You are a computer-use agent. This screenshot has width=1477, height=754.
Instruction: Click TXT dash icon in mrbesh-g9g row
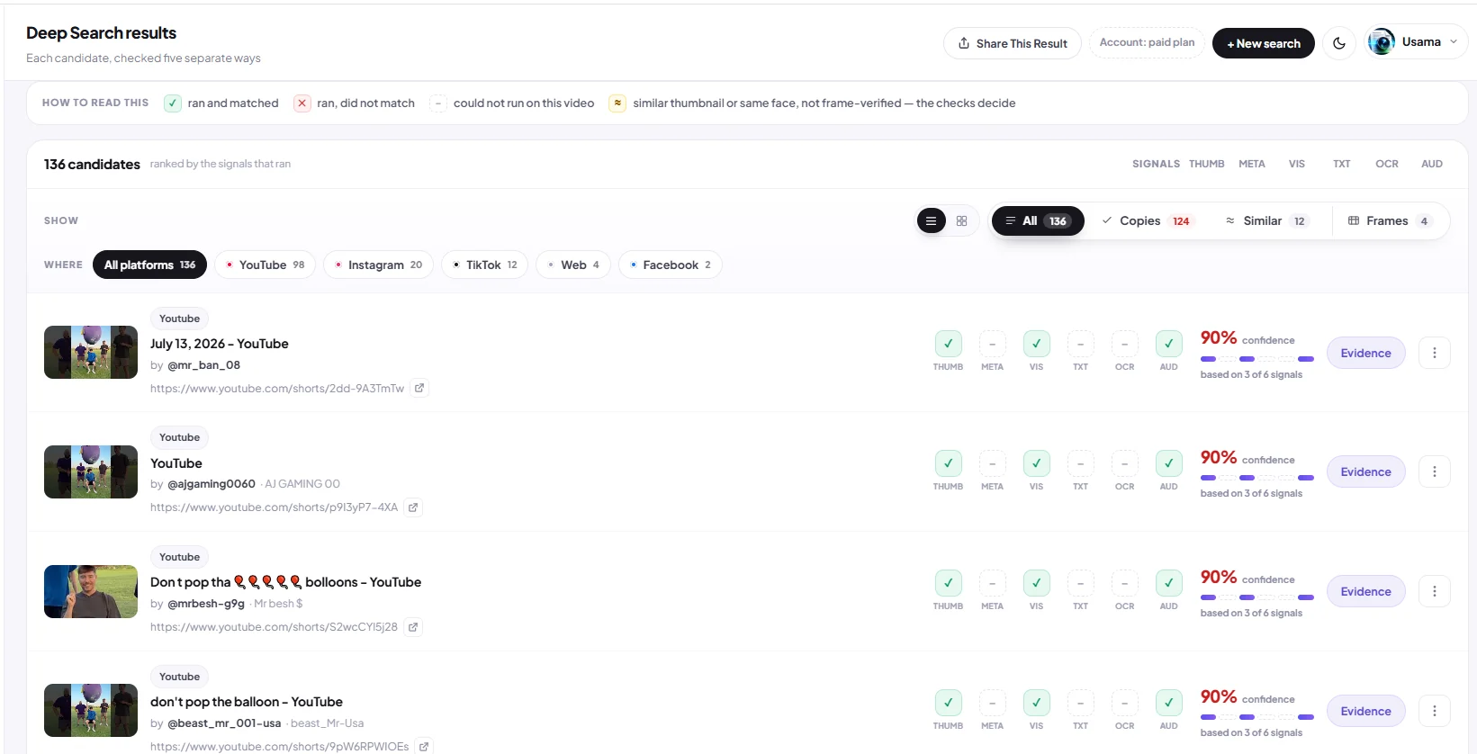(x=1080, y=583)
